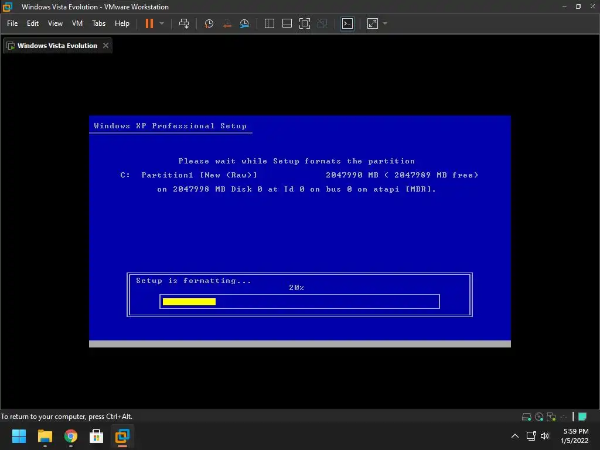
Task: Open the Edit menu
Action: 33,23
